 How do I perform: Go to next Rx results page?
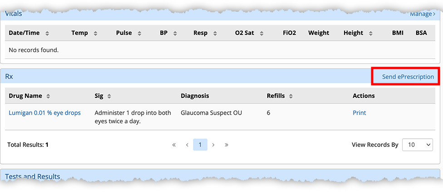[213, 145]
